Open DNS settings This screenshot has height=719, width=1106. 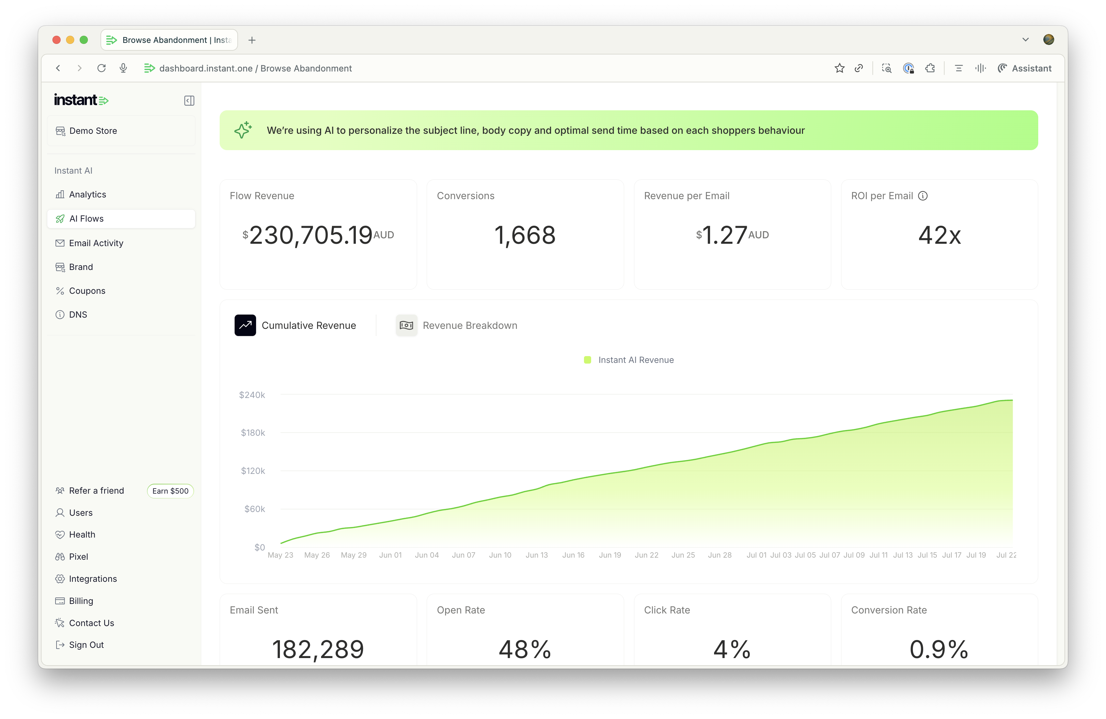[x=121, y=315]
